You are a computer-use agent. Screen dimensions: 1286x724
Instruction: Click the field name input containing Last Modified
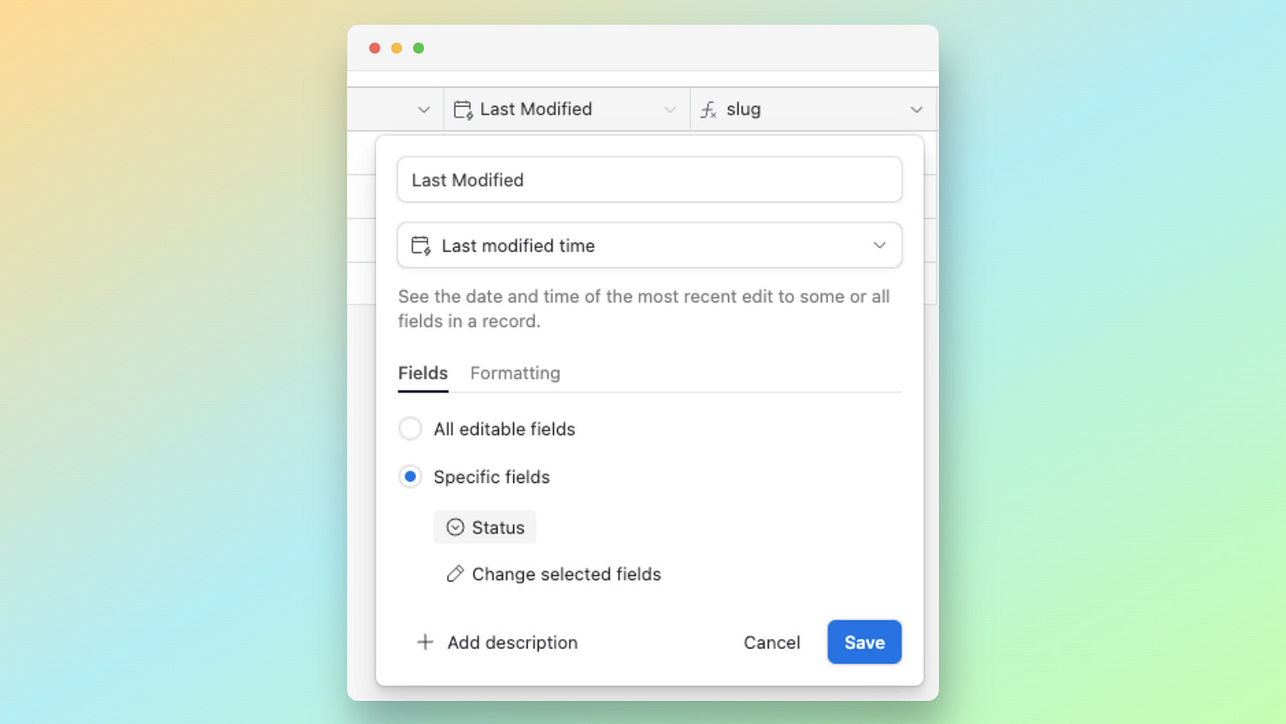(650, 180)
